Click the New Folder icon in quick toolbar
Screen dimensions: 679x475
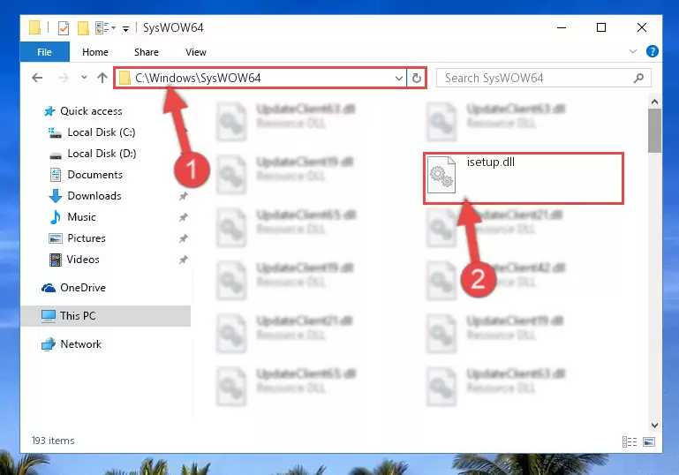(x=83, y=28)
